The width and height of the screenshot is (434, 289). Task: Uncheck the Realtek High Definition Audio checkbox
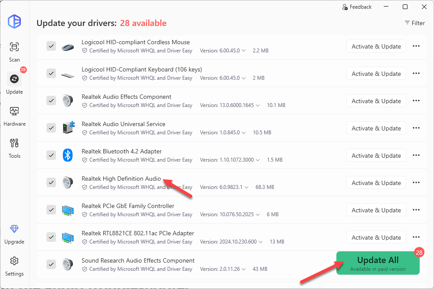coord(51,182)
